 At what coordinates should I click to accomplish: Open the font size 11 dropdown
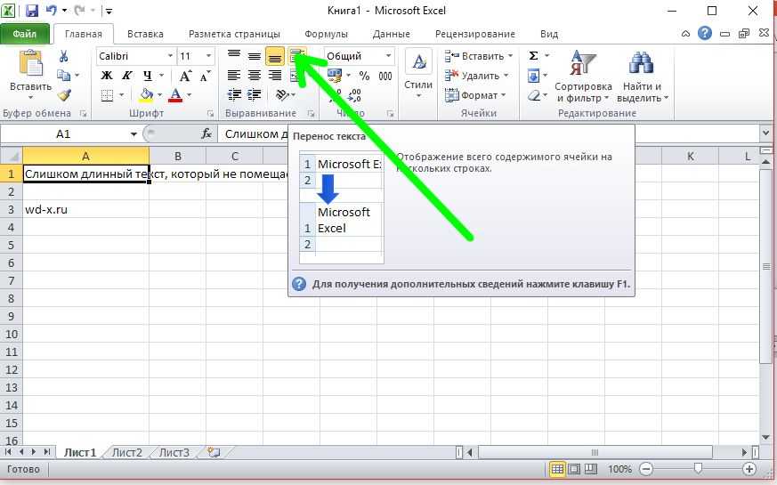[208, 56]
